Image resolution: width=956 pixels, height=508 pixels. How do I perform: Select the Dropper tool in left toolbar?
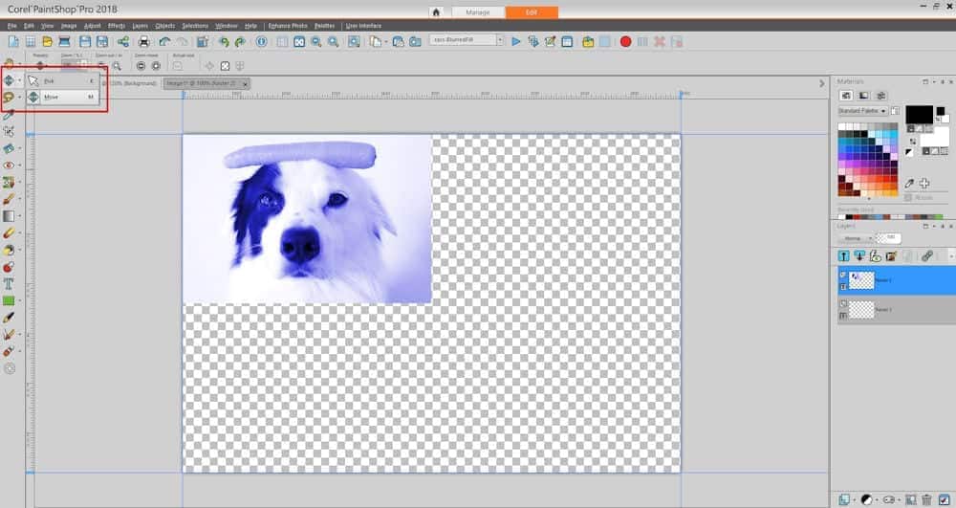point(9,115)
